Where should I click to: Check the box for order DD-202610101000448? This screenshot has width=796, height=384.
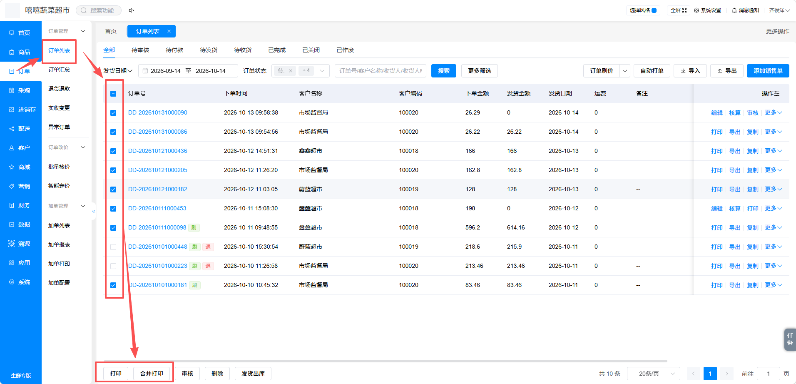click(x=113, y=247)
